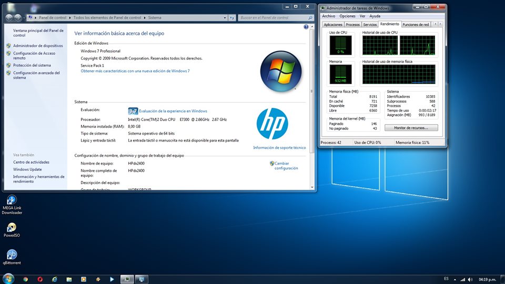This screenshot has width=505, height=284.
Task: Click the HP logo image
Action: coord(272,124)
